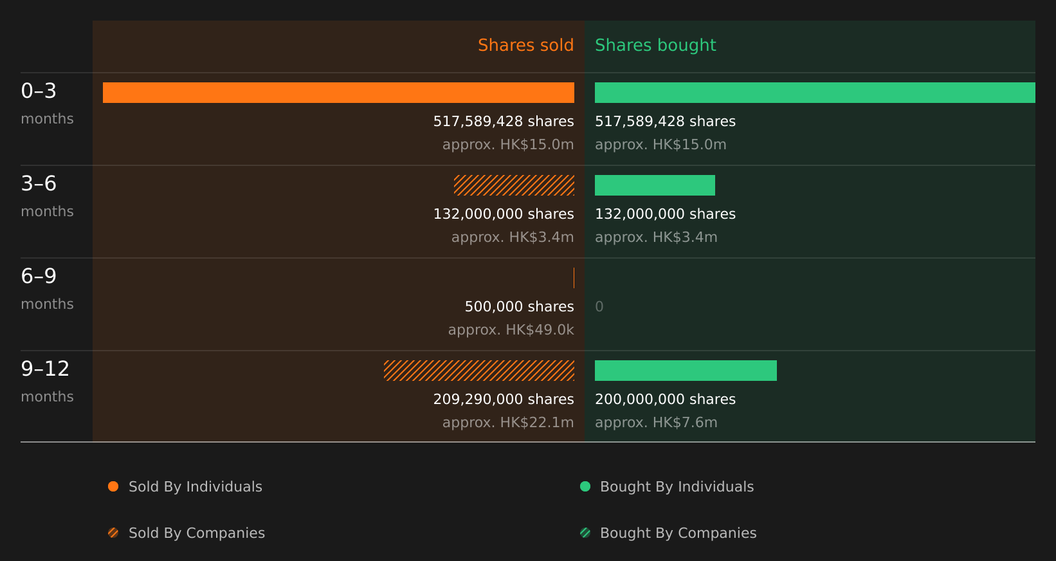Click the 209,290,000 shares value
The image size is (1056, 561).
point(504,400)
